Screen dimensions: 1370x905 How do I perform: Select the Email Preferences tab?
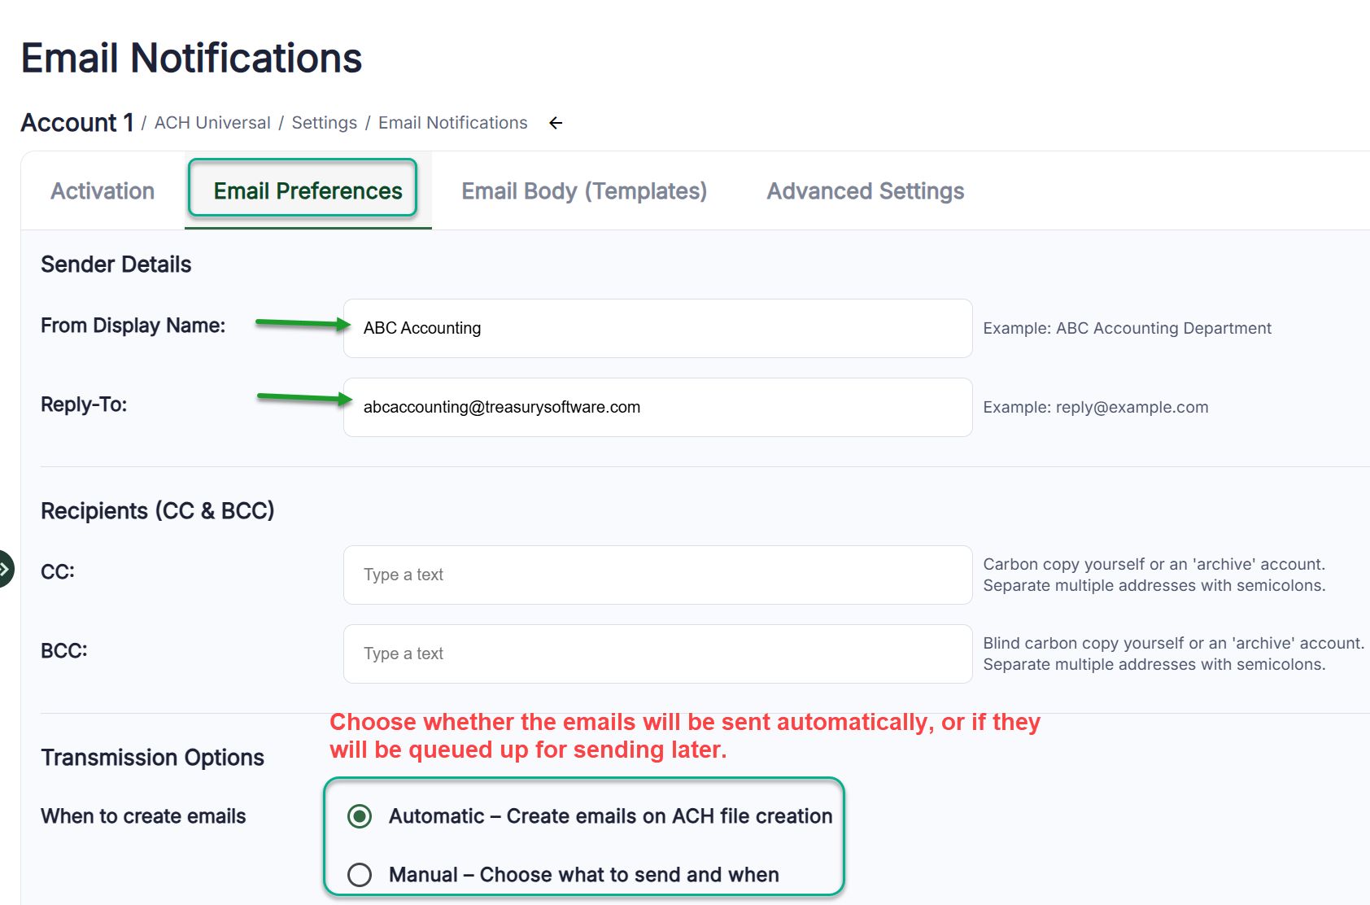308,191
